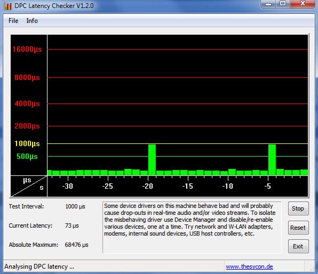Minimize the DPC Latency Checker window
Screen dimensions: 318x274
pos(268,4)
